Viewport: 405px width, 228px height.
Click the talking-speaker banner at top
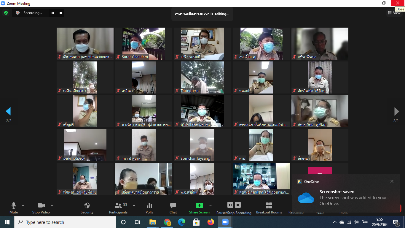[x=202, y=14]
